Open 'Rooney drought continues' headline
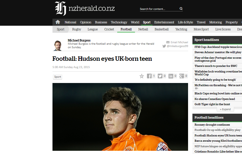242x154 pixels. tap(208, 125)
